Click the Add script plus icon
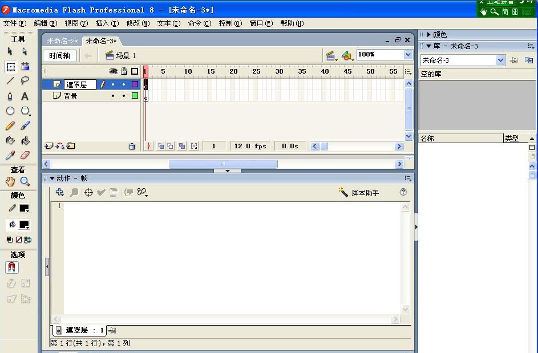The height and width of the screenshot is (353, 538). (59, 192)
